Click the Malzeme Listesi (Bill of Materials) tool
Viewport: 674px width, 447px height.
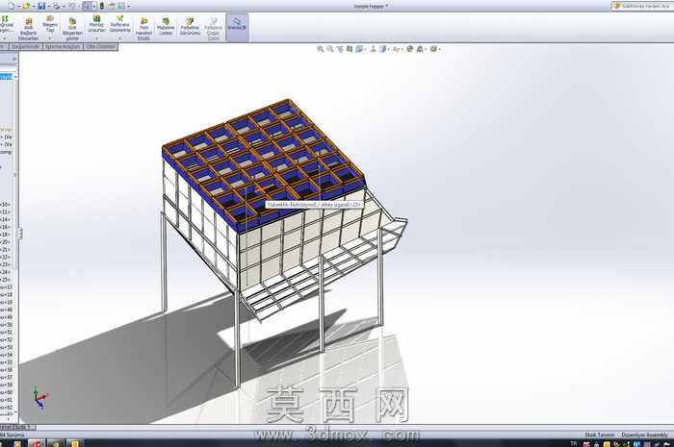pyautogui.click(x=166, y=26)
